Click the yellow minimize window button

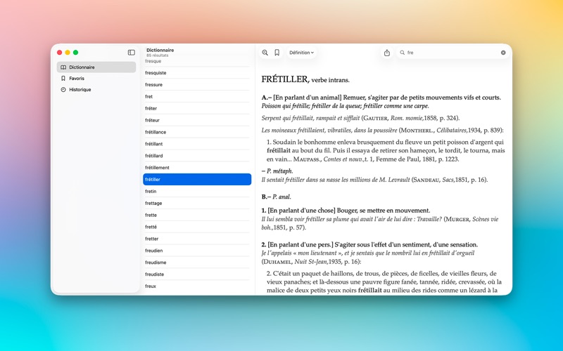click(x=68, y=53)
